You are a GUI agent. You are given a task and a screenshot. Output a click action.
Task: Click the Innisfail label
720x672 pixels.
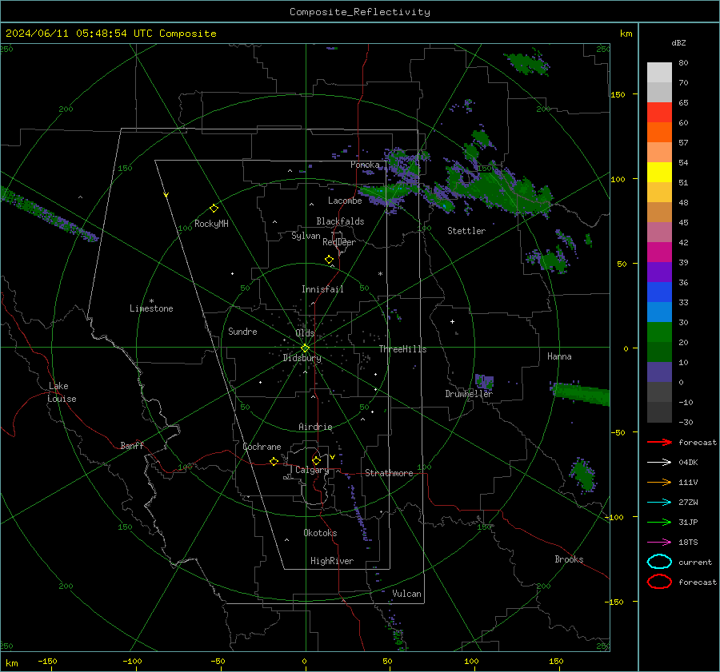tap(322, 289)
